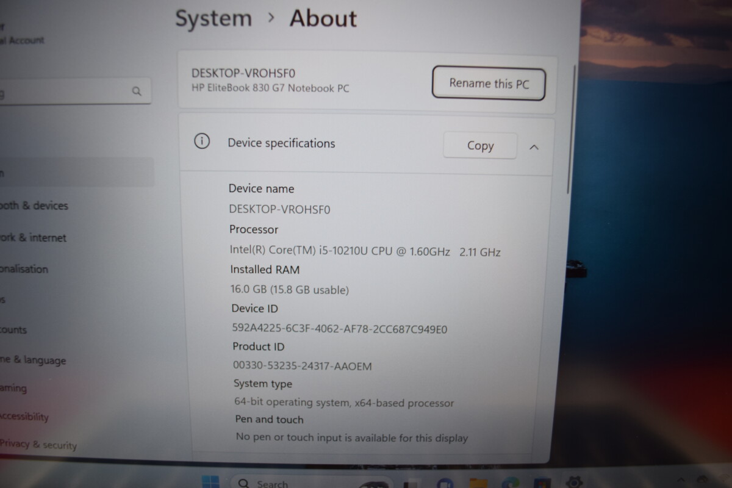Open Personalisation settings

24,269
